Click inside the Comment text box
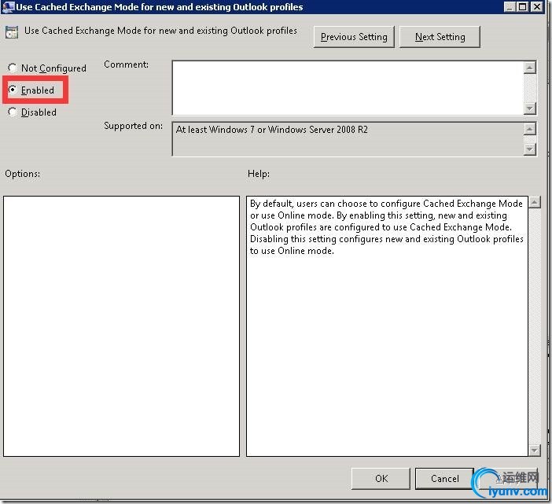The image size is (552, 504). click(x=348, y=87)
